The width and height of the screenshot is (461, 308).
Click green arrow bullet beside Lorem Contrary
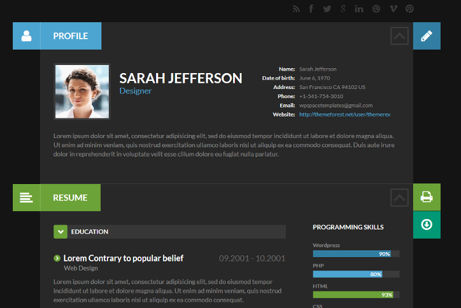57,258
